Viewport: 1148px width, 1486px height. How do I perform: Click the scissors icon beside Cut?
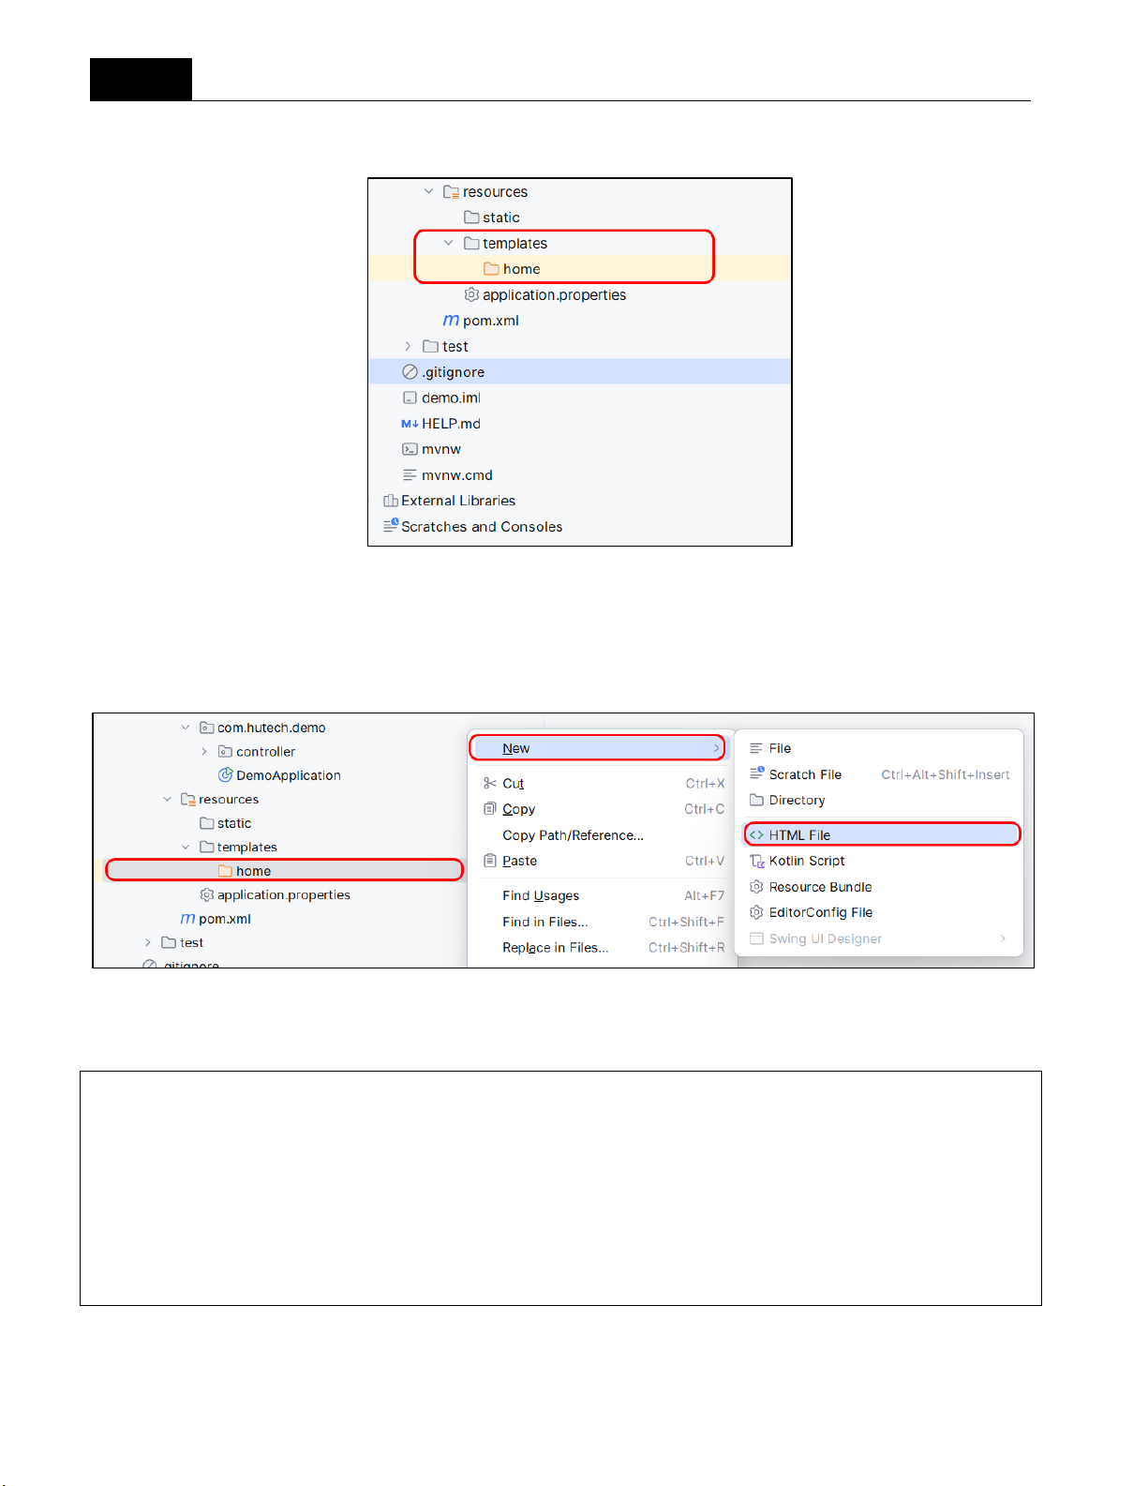(x=489, y=784)
